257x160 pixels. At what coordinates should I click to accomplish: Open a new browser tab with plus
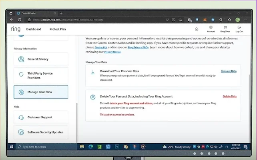[x=61, y=13]
